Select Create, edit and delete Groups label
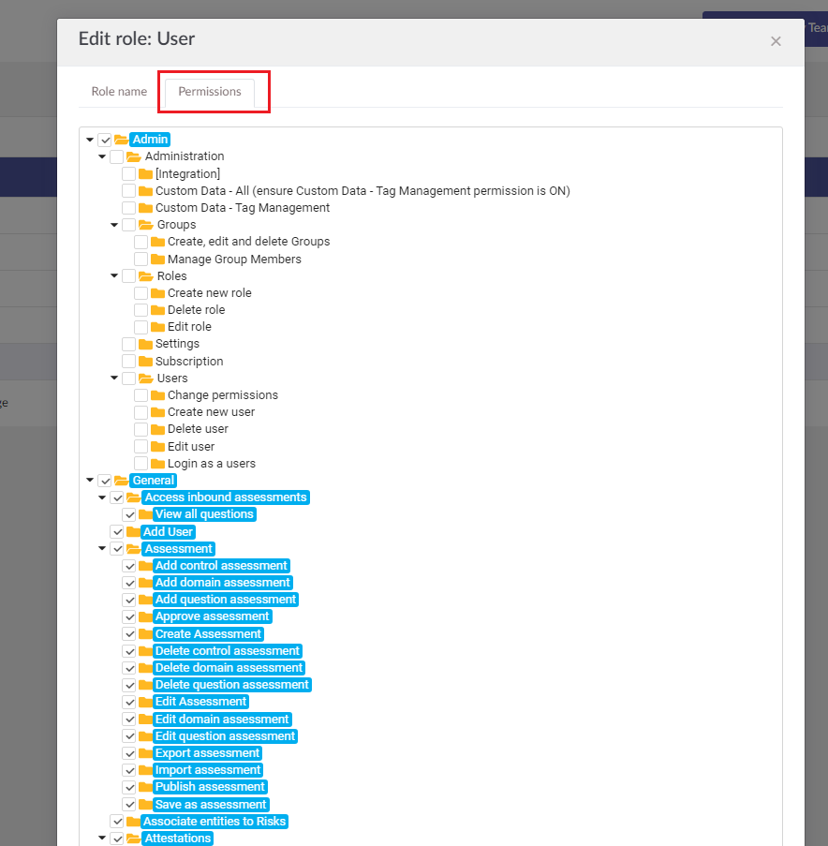828x846 pixels. (x=248, y=242)
